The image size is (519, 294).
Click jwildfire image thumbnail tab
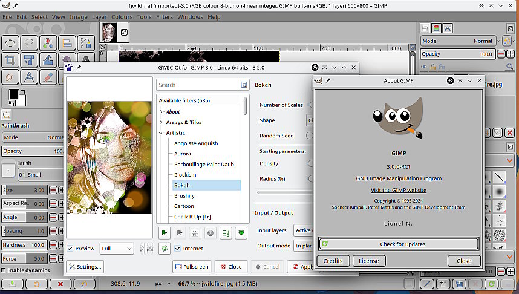(109, 32)
